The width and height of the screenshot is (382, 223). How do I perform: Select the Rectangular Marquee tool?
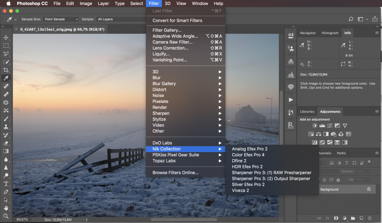[6, 46]
